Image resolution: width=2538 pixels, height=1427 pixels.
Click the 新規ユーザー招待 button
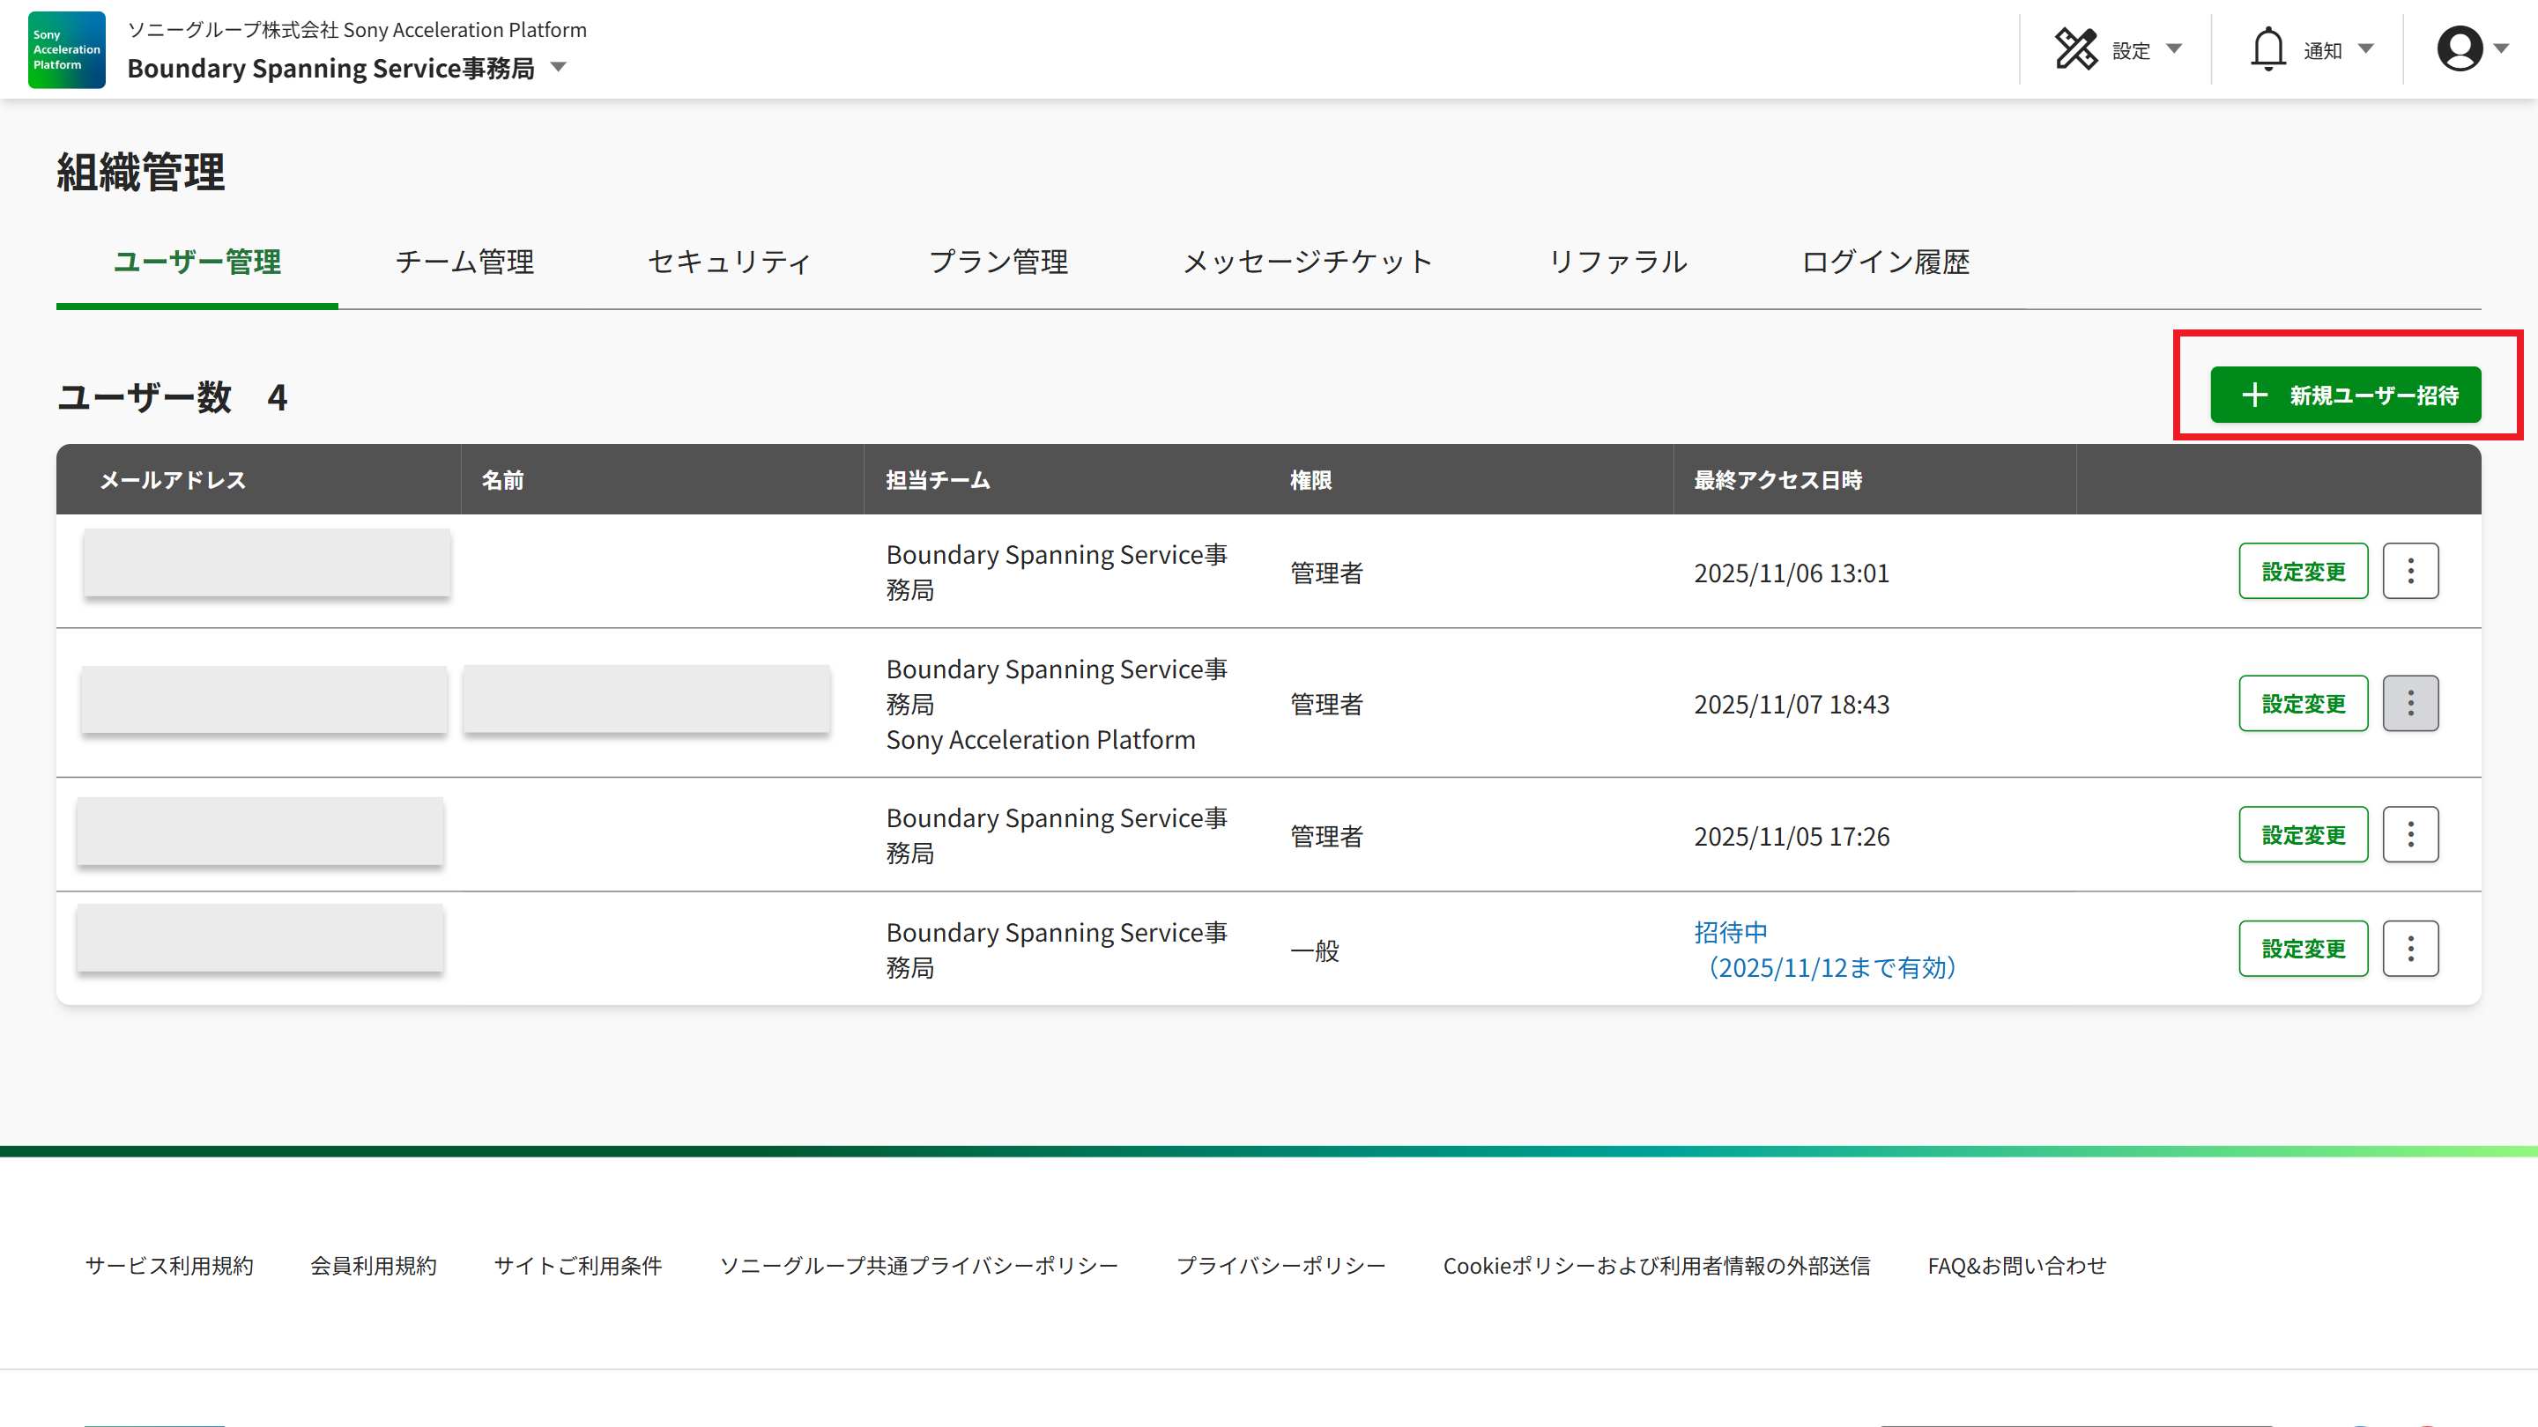click(x=2345, y=395)
